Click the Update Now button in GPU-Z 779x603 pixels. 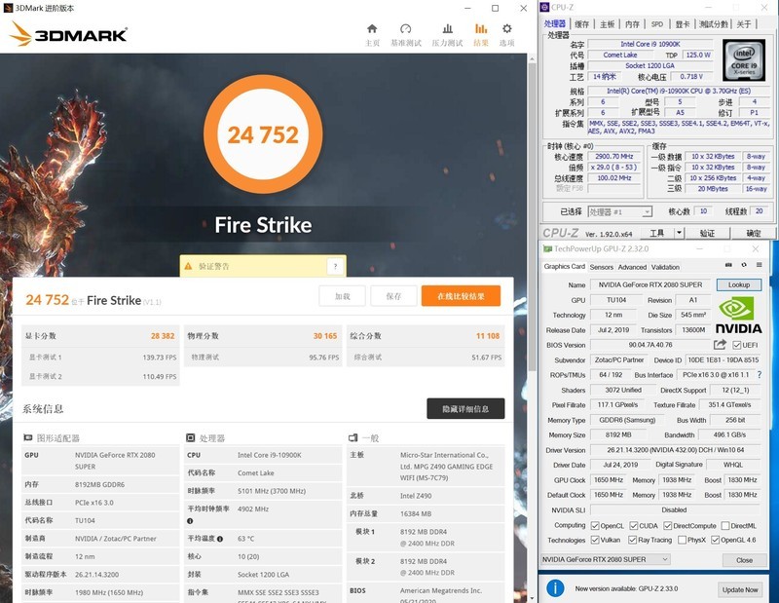point(740,589)
